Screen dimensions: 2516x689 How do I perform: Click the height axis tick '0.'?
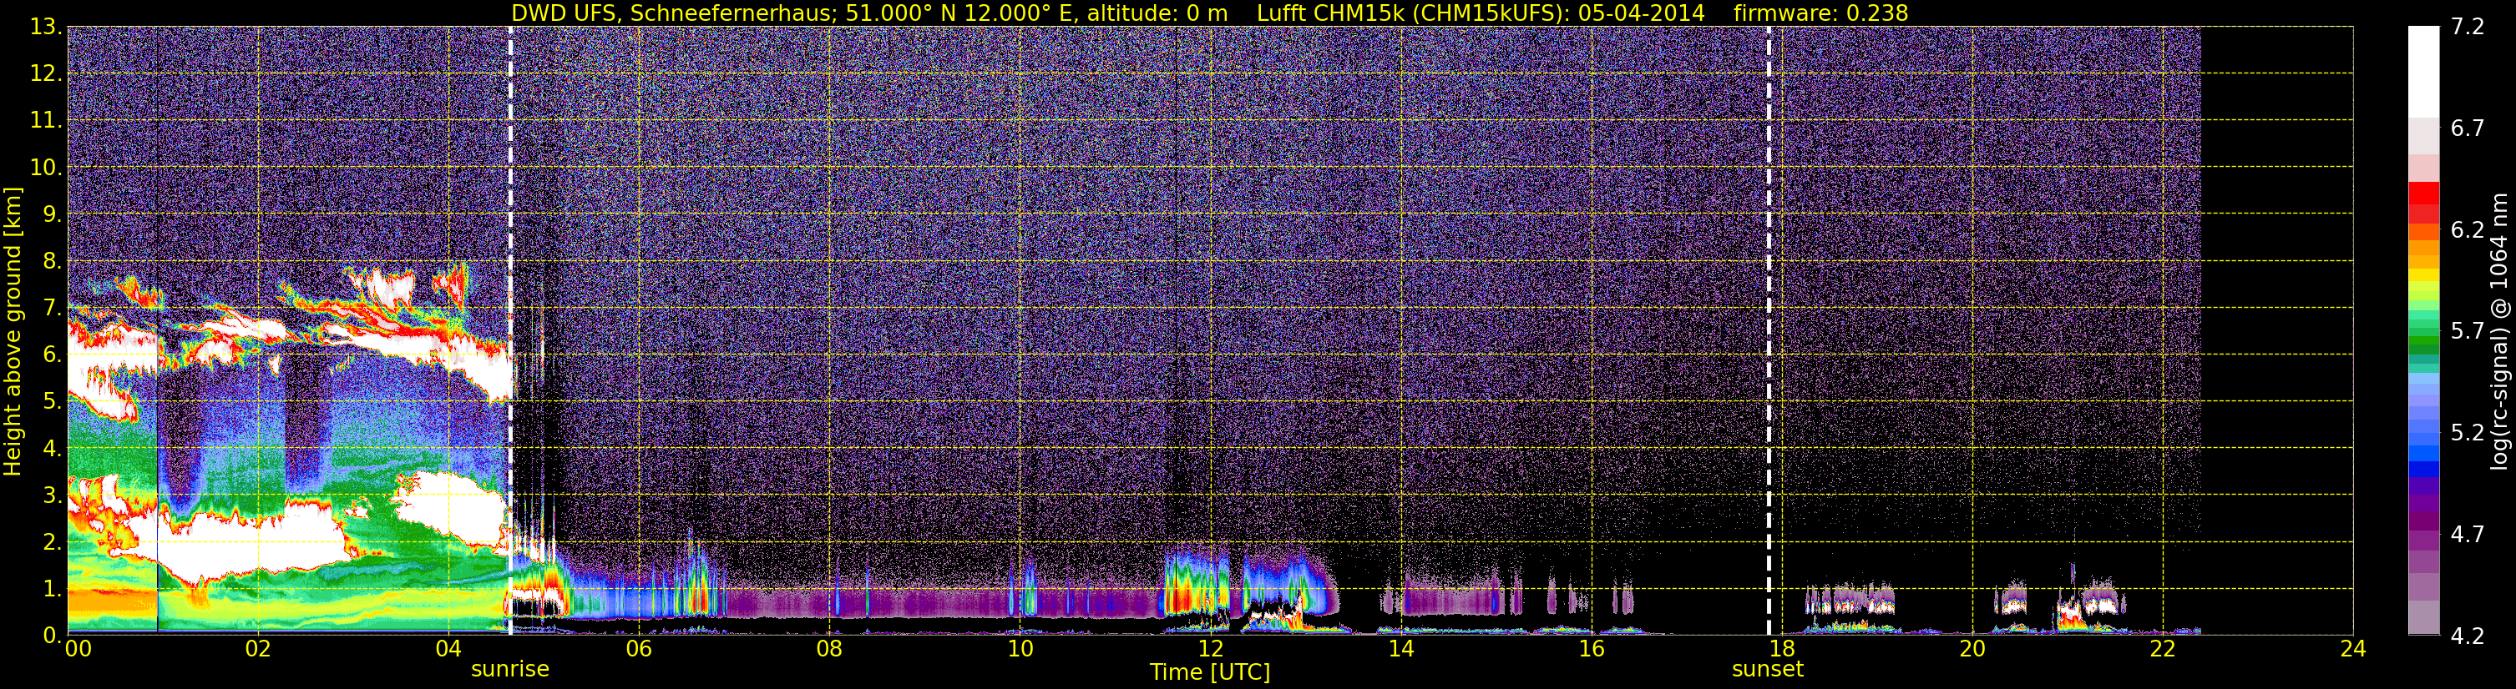(51, 636)
